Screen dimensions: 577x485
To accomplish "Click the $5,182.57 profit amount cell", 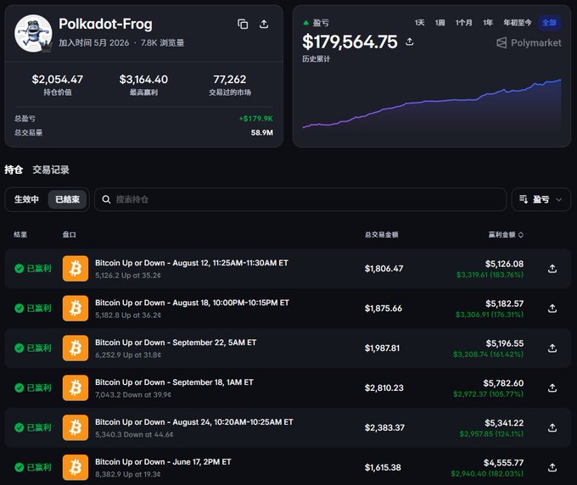I will click(x=504, y=304).
